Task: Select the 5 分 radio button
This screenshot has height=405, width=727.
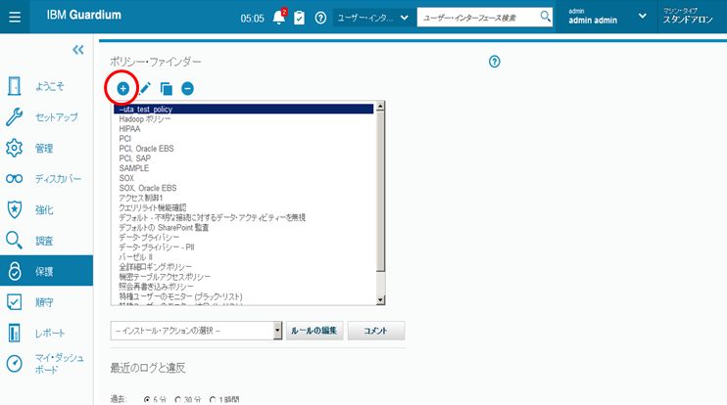Action: 147,399
